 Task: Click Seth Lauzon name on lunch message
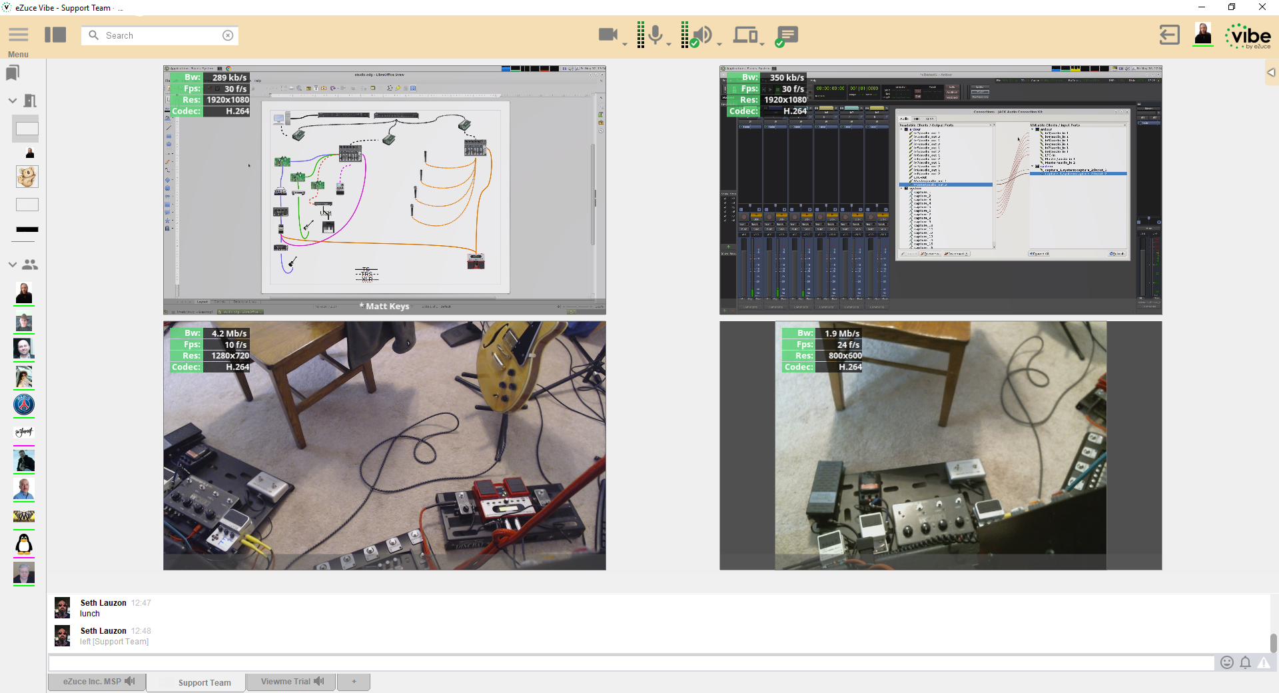click(103, 603)
